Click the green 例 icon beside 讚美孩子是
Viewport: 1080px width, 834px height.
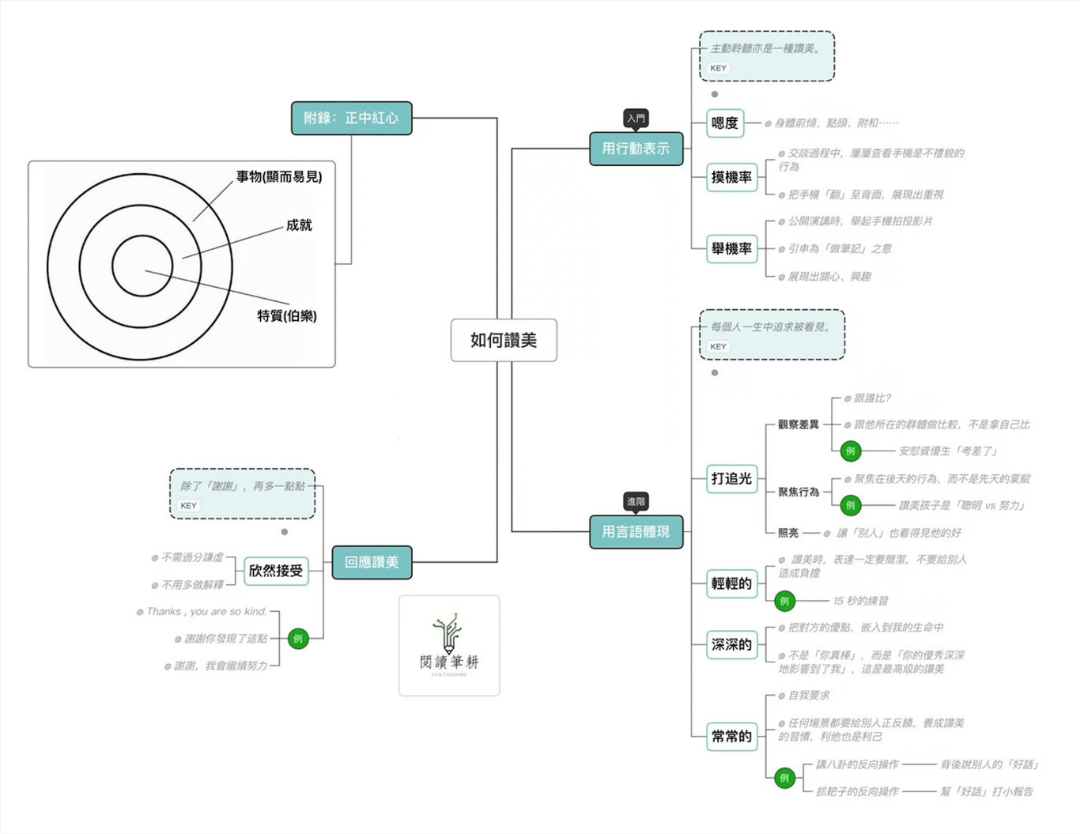[x=850, y=505]
